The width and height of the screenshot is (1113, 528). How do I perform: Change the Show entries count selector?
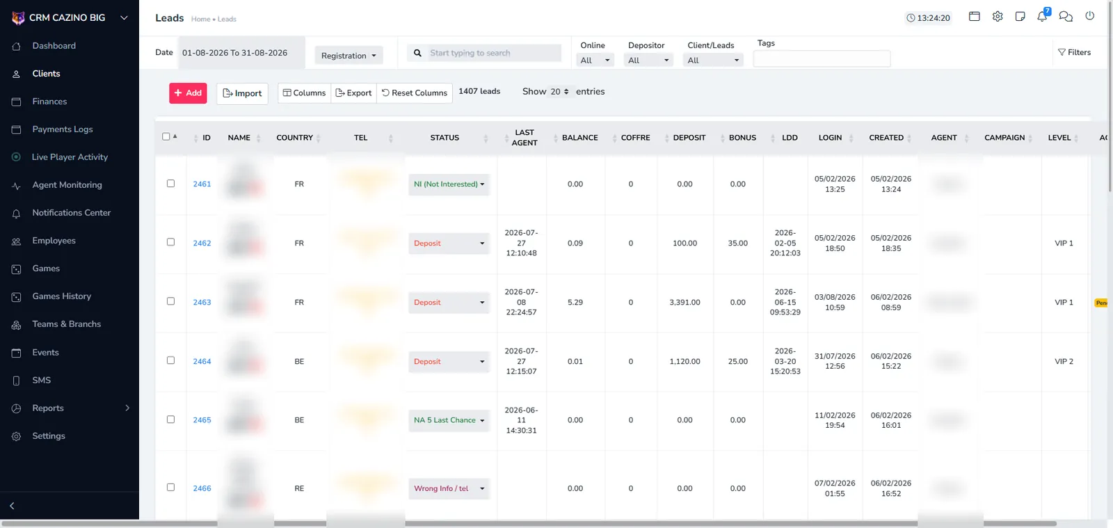(x=559, y=92)
